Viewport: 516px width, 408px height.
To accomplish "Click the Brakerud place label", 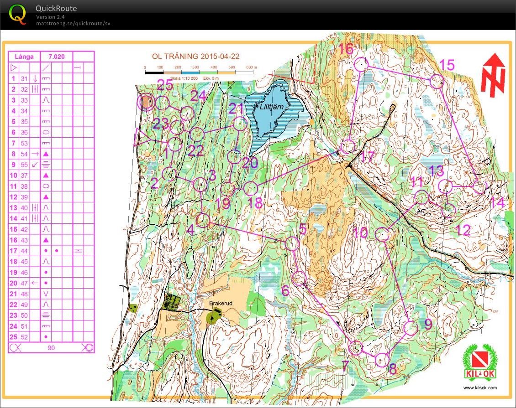I will [x=221, y=303].
